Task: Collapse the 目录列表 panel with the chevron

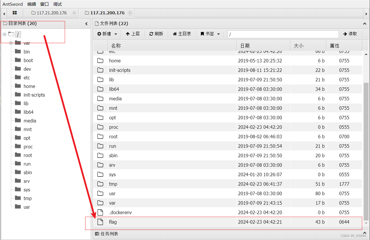Action: (86, 24)
